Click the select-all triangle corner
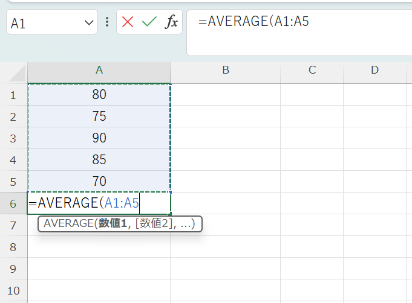412x303 pixels. tap(18, 75)
